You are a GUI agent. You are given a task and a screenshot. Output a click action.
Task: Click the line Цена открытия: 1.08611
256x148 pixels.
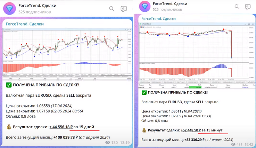point(172,111)
